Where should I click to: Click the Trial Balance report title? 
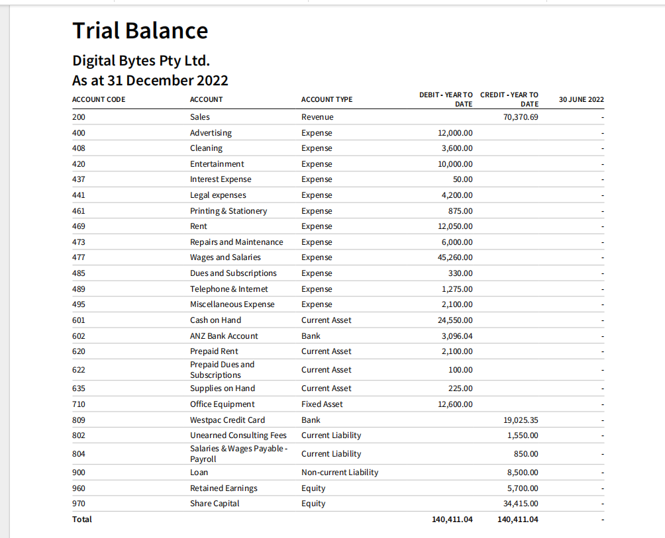click(x=140, y=30)
